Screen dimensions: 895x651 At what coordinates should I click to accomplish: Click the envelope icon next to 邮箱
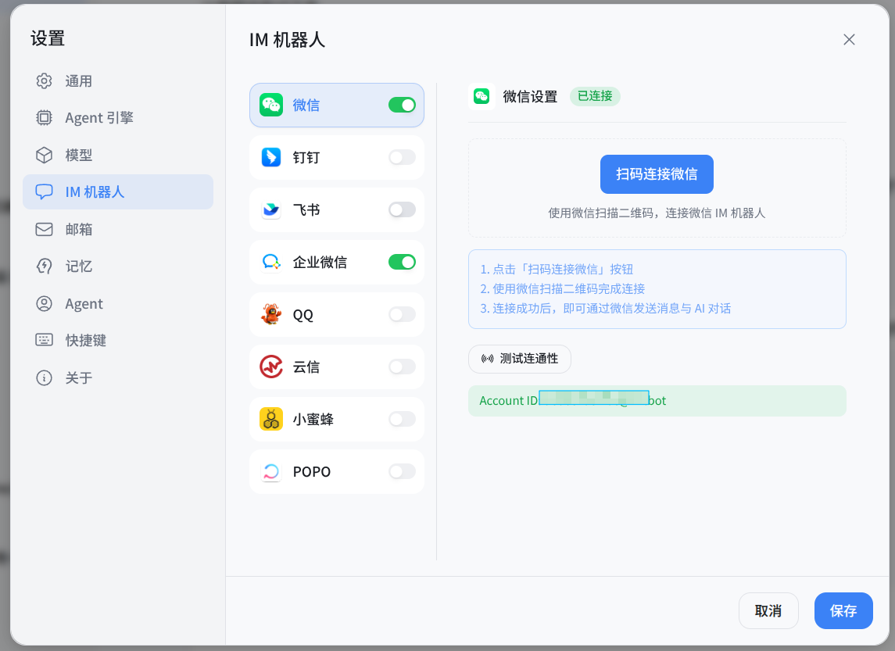[x=44, y=229]
